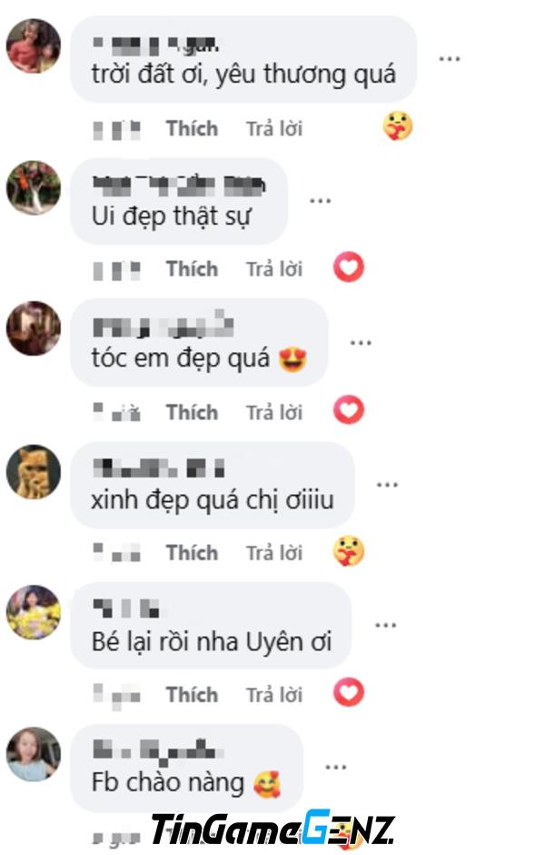Image resolution: width=545 pixels, height=855 pixels.
Task: Click the heart reaction under "Bé lại rồi nha" comment
Action: tap(349, 692)
